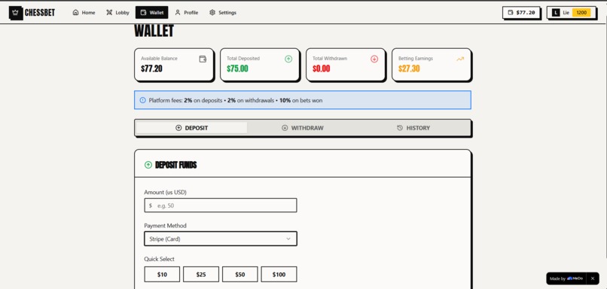Click the $77.20 Available Balance value
Screen dimensions: 607x289
tap(151, 69)
